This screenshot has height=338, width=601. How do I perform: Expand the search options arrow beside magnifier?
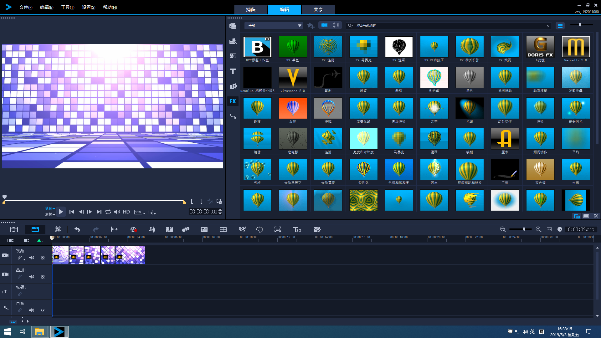352,26
